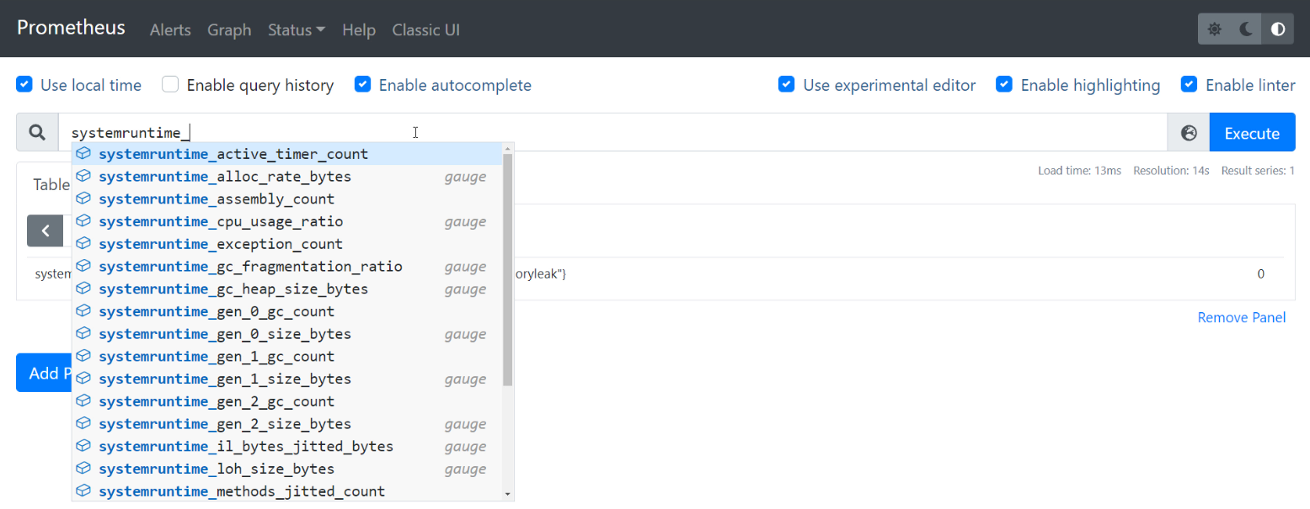
Task: Click the contrast theme toggle icon
Action: point(1277,28)
